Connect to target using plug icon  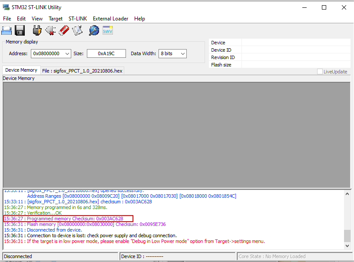[x=37, y=30]
